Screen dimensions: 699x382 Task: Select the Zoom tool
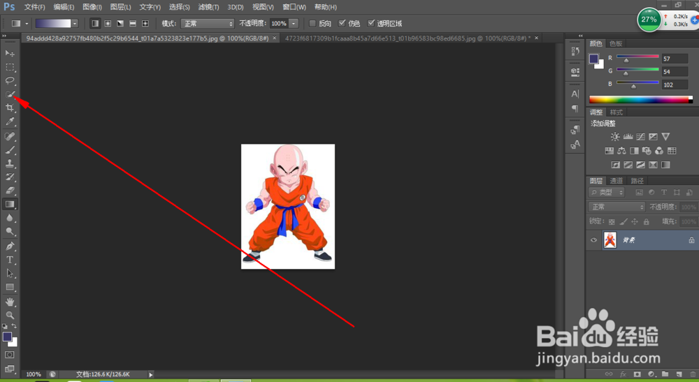10,315
